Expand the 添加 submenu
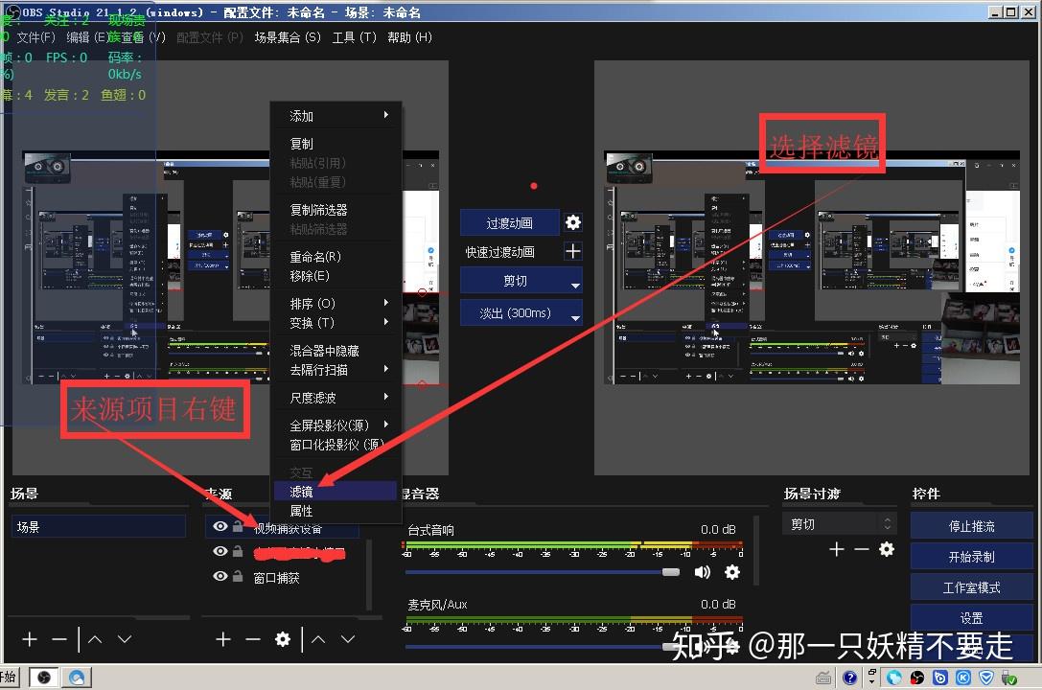This screenshot has height=690, width=1042. click(x=336, y=116)
